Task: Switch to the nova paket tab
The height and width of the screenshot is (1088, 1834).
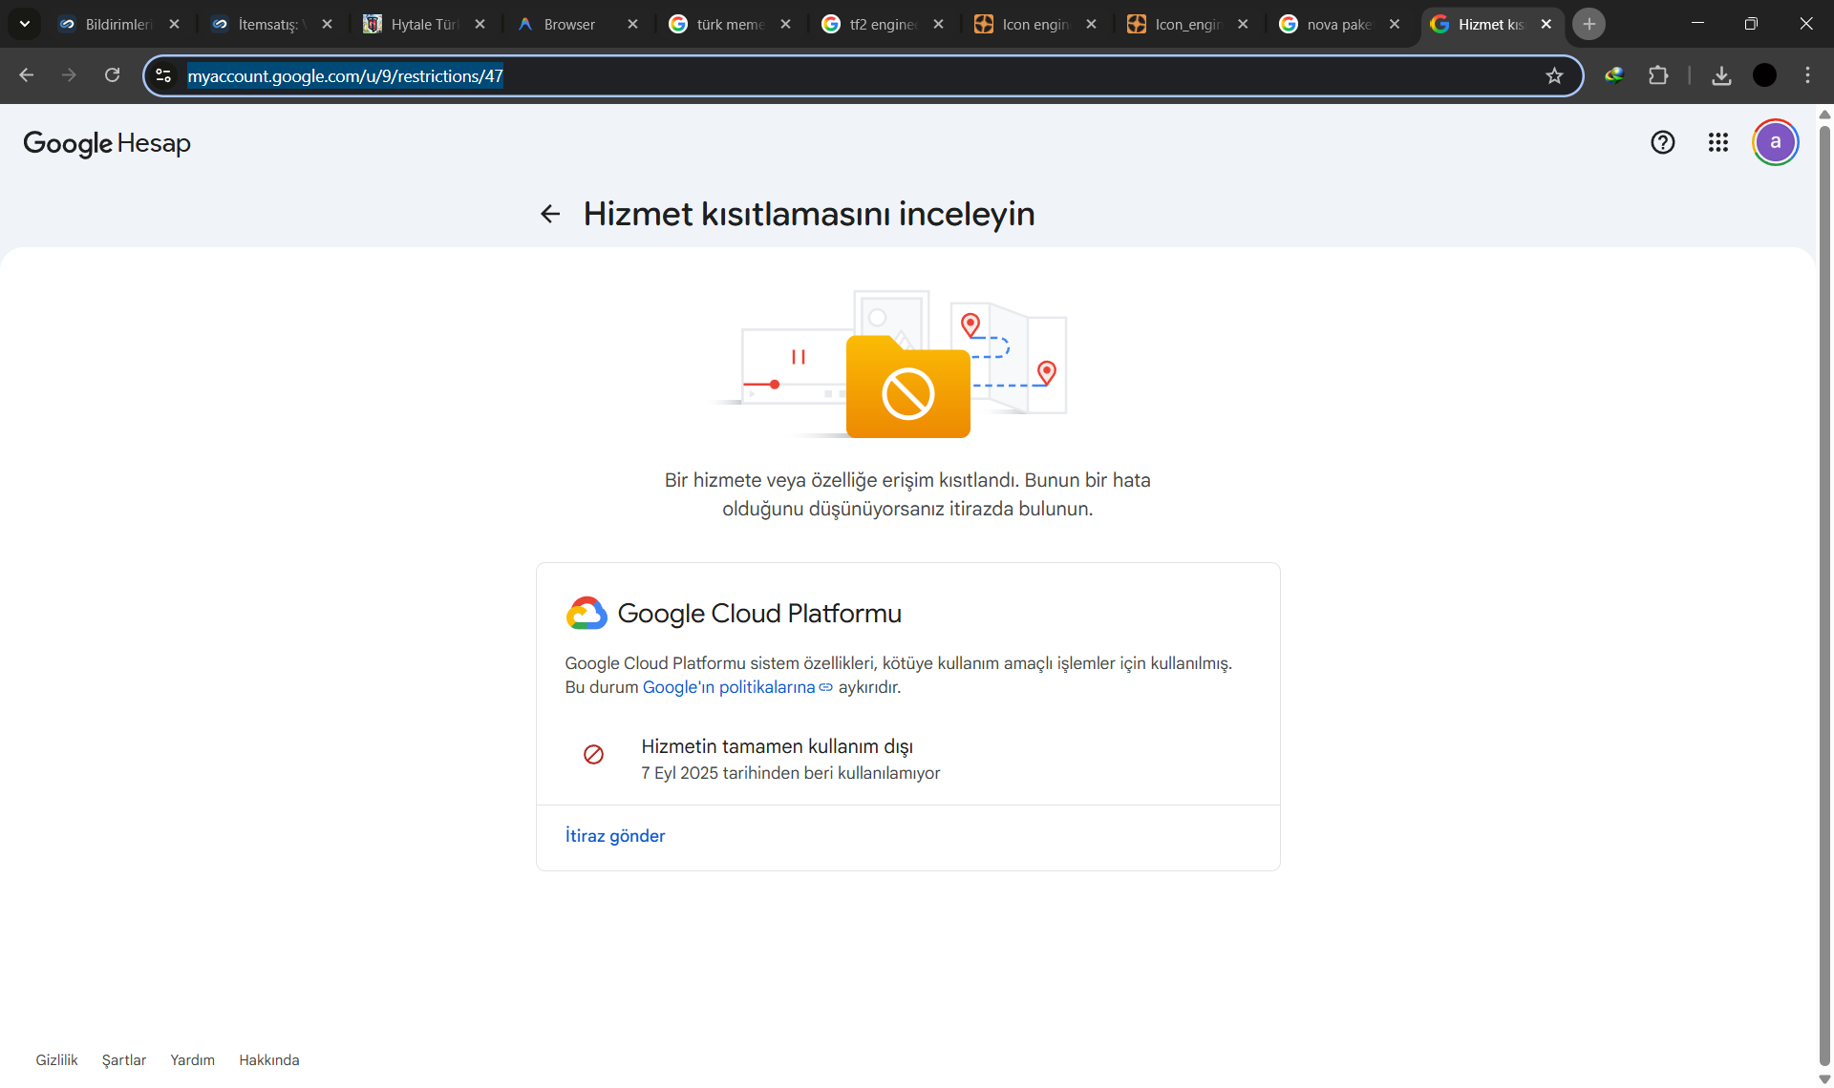Action: pyautogui.click(x=1340, y=24)
